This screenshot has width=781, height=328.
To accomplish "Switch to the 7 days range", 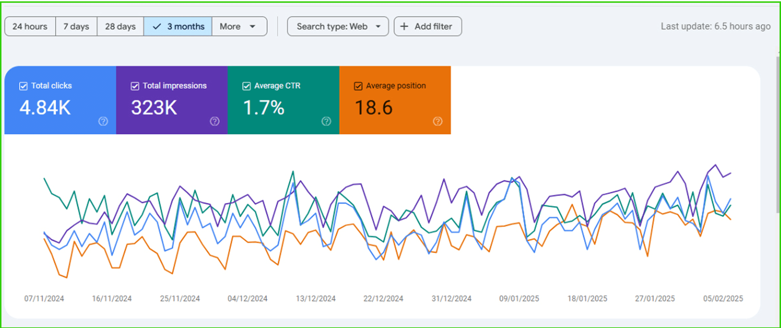I will (x=76, y=26).
